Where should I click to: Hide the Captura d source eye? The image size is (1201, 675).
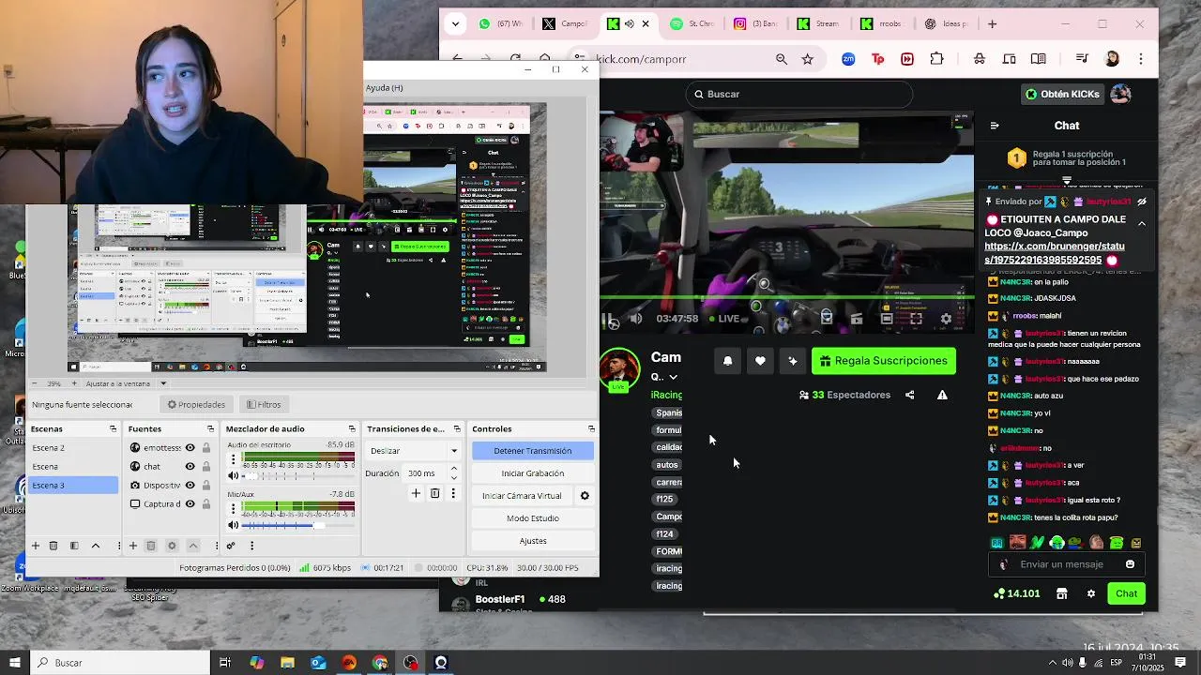tap(190, 503)
